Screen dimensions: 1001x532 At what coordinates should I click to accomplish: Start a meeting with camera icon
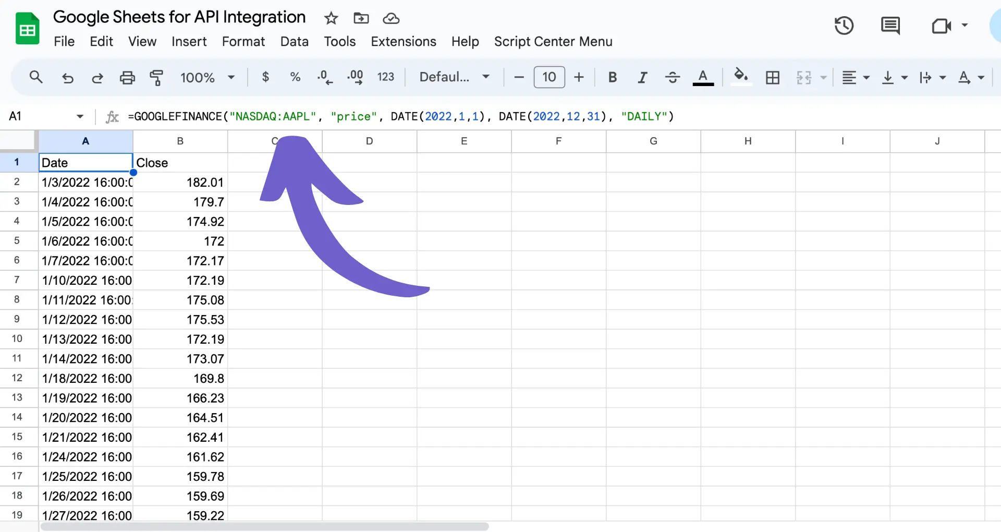[941, 26]
